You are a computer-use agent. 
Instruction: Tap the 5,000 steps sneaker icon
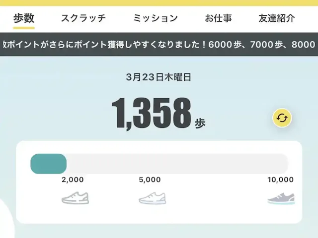click(x=152, y=198)
